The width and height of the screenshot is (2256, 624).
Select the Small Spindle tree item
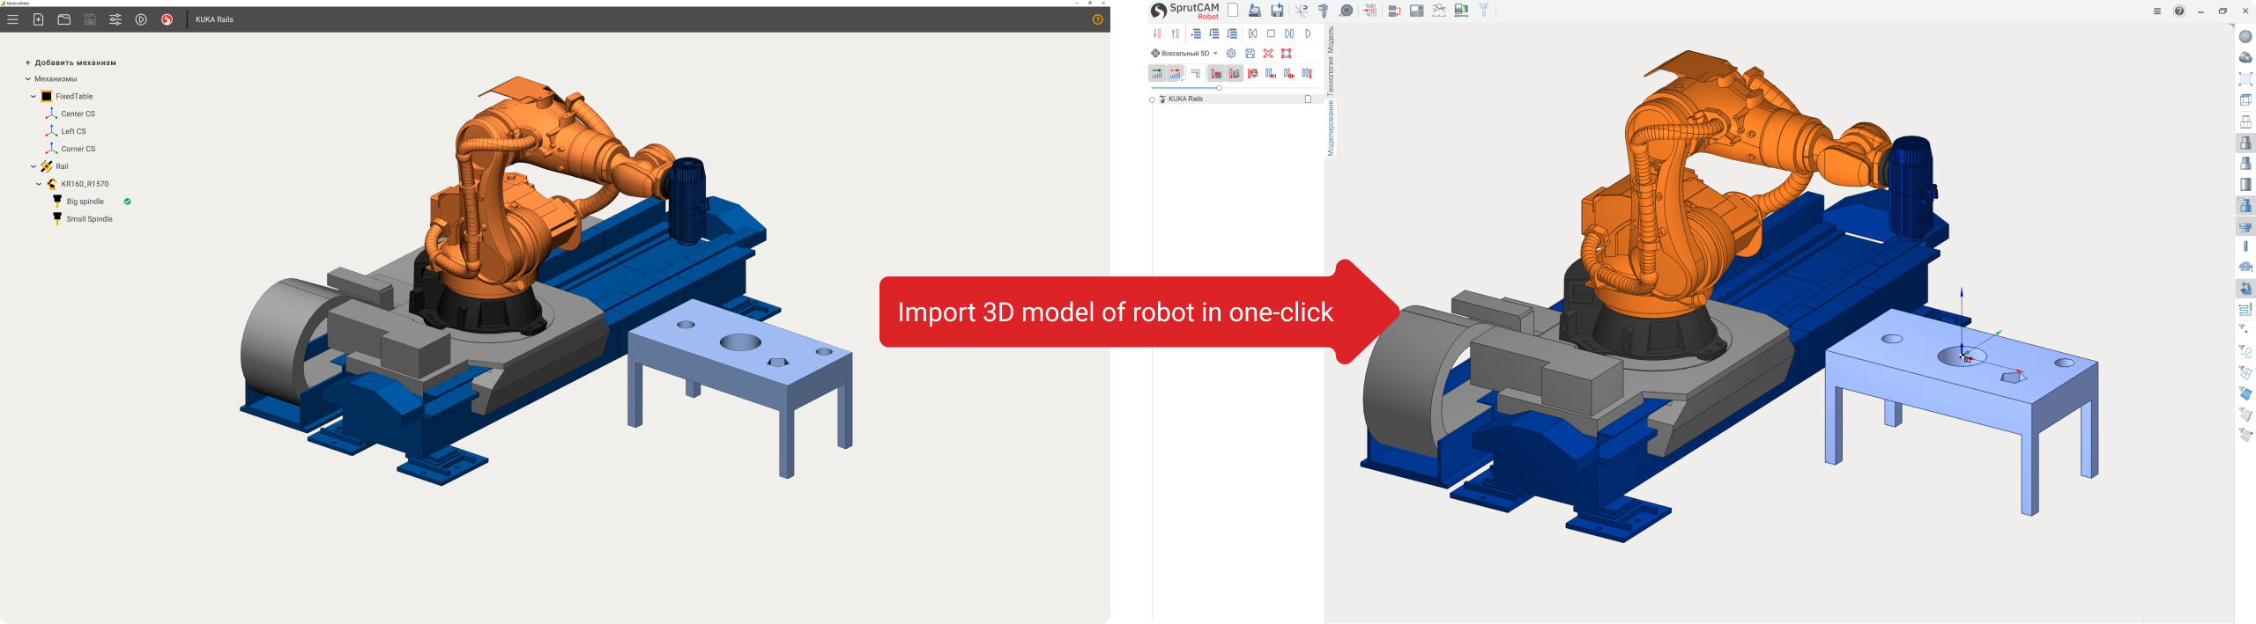coord(89,219)
